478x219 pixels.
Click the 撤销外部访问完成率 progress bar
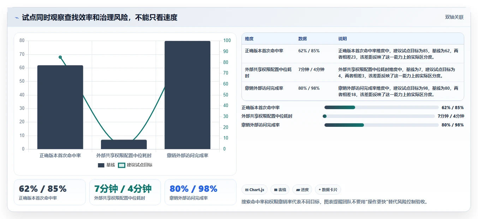coord(381,125)
